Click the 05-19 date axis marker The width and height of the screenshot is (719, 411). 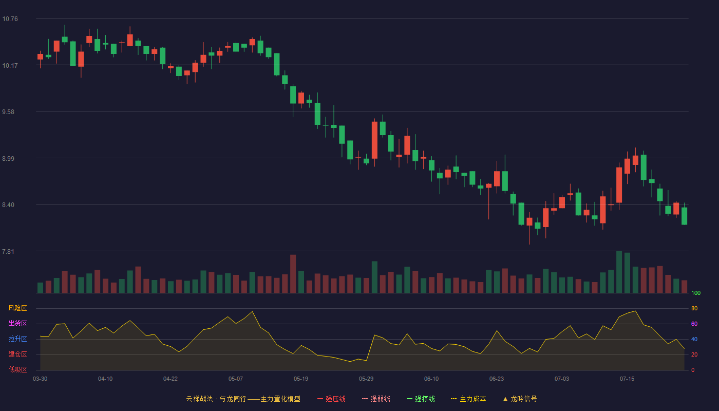[301, 379]
